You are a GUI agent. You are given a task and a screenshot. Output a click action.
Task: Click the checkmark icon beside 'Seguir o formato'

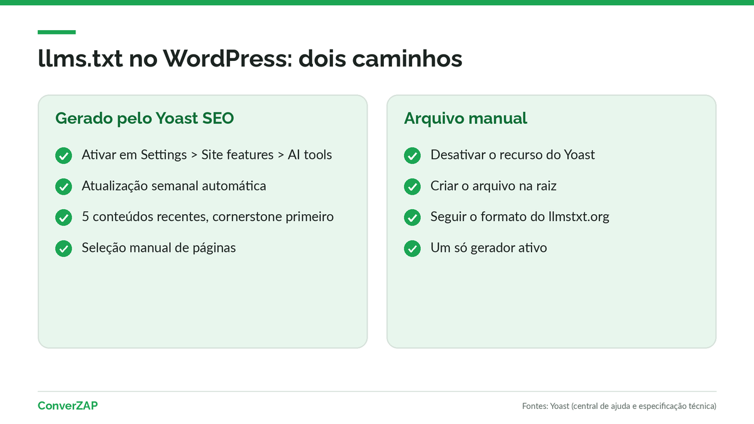pos(412,217)
